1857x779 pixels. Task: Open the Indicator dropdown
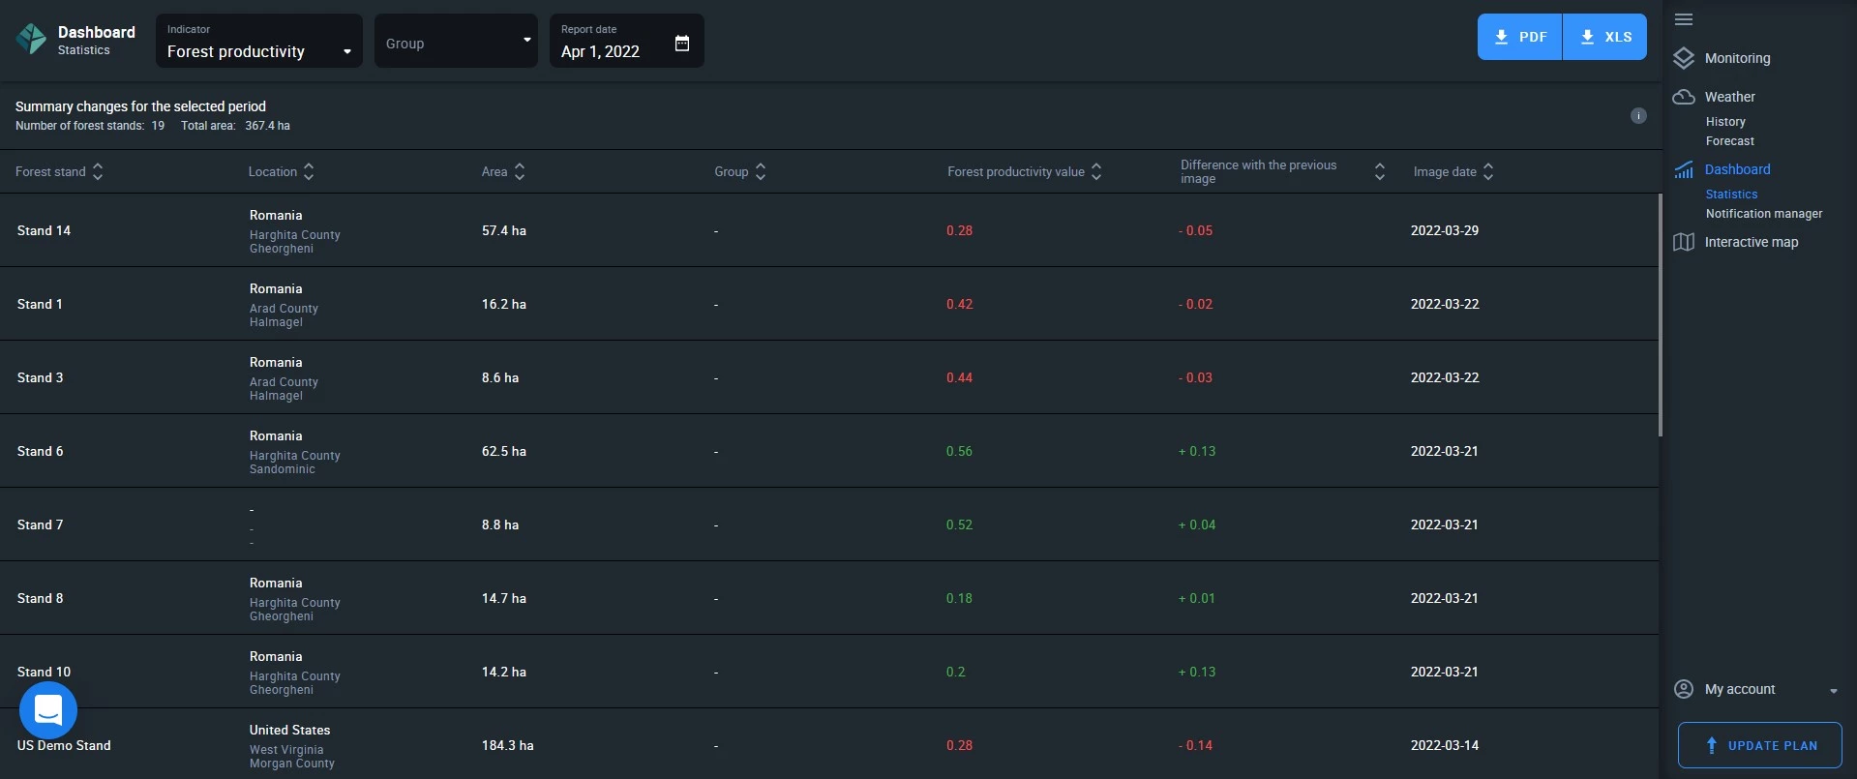(x=258, y=42)
